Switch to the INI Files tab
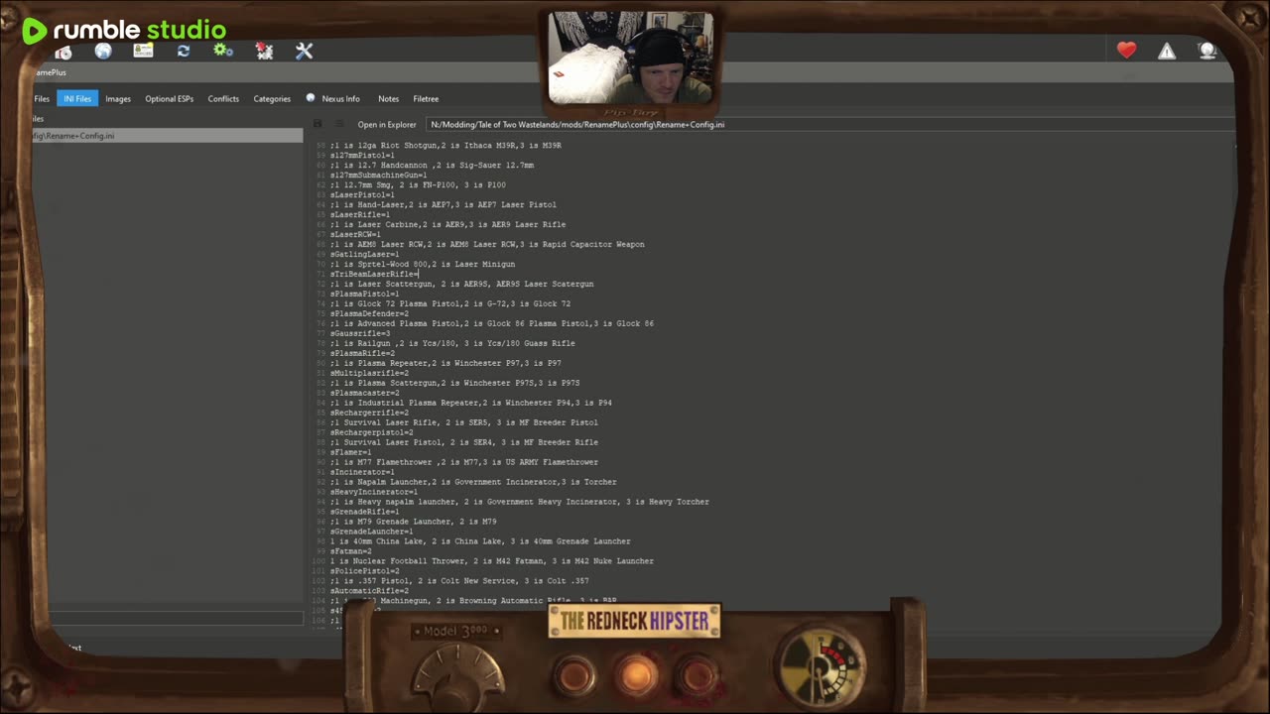The image size is (1270, 714). pyautogui.click(x=77, y=98)
